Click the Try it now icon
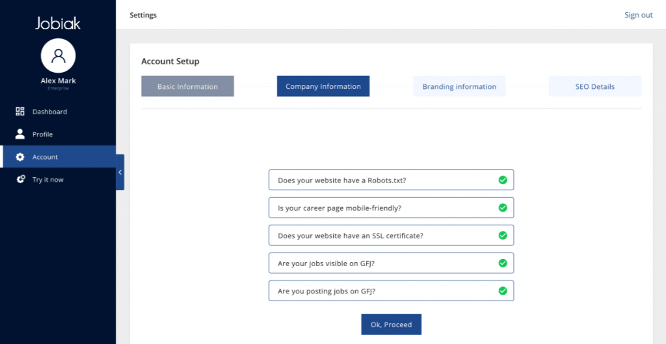666x344 pixels. [20, 180]
